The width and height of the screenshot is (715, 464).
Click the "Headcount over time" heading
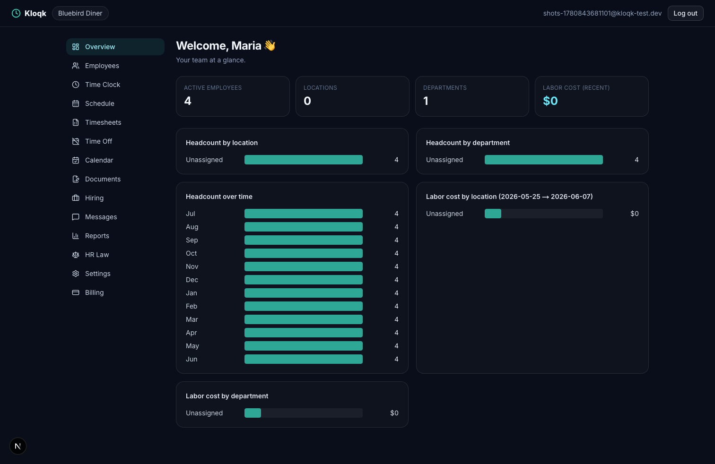click(x=219, y=197)
